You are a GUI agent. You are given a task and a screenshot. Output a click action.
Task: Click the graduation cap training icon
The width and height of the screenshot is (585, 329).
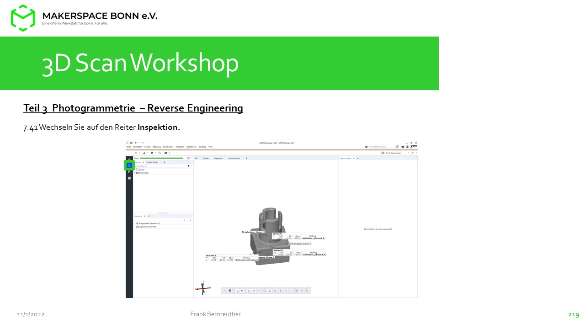pos(403,147)
